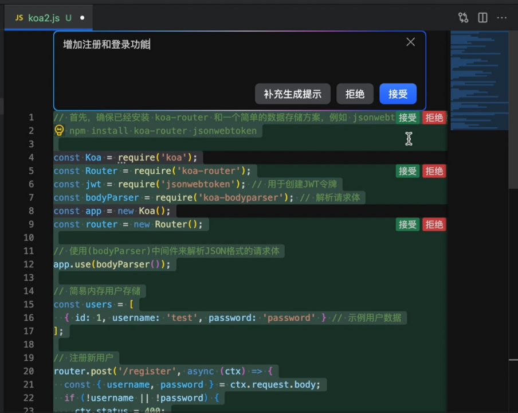Accept the suggested change on line 1
The image size is (518, 413).
point(407,117)
